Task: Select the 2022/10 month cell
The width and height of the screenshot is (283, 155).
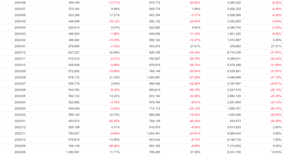Action: pos(20,140)
